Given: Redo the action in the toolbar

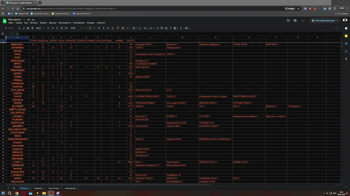Looking at the screenshot, I should [x=24, y=28].
